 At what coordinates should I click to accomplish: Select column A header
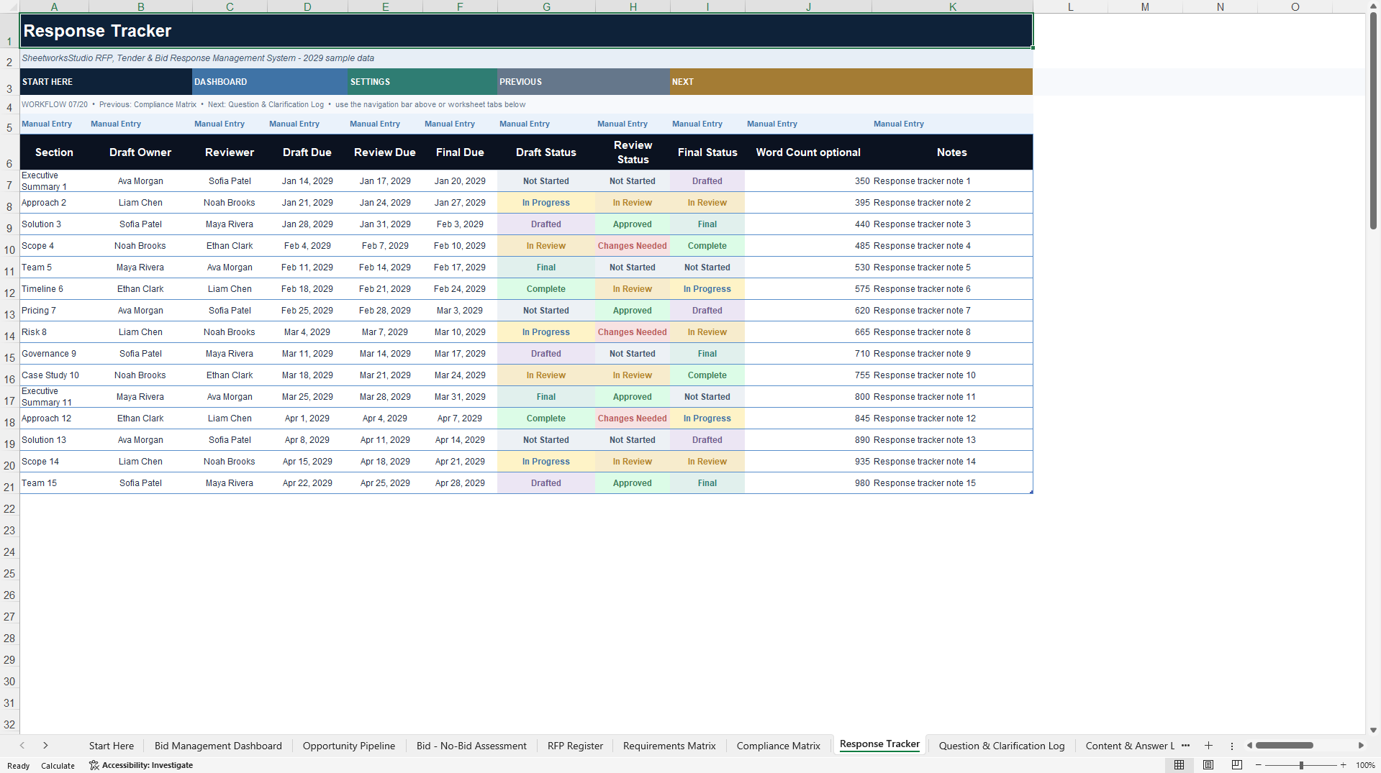tap(54, 6)
